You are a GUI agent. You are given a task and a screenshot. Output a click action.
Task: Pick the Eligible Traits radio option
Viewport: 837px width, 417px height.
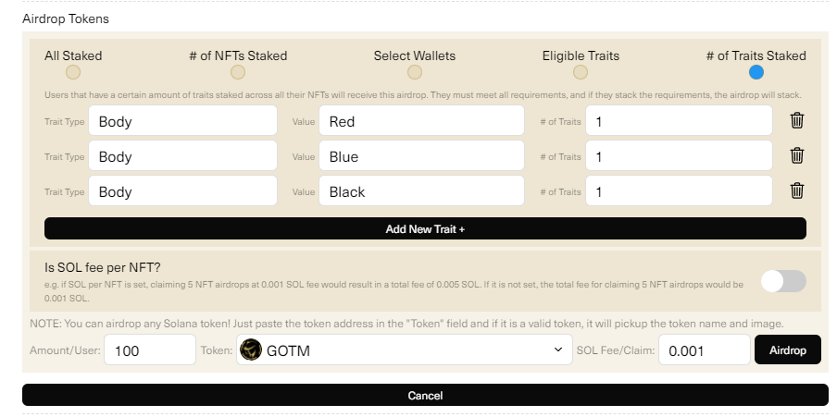pos(581,72)
